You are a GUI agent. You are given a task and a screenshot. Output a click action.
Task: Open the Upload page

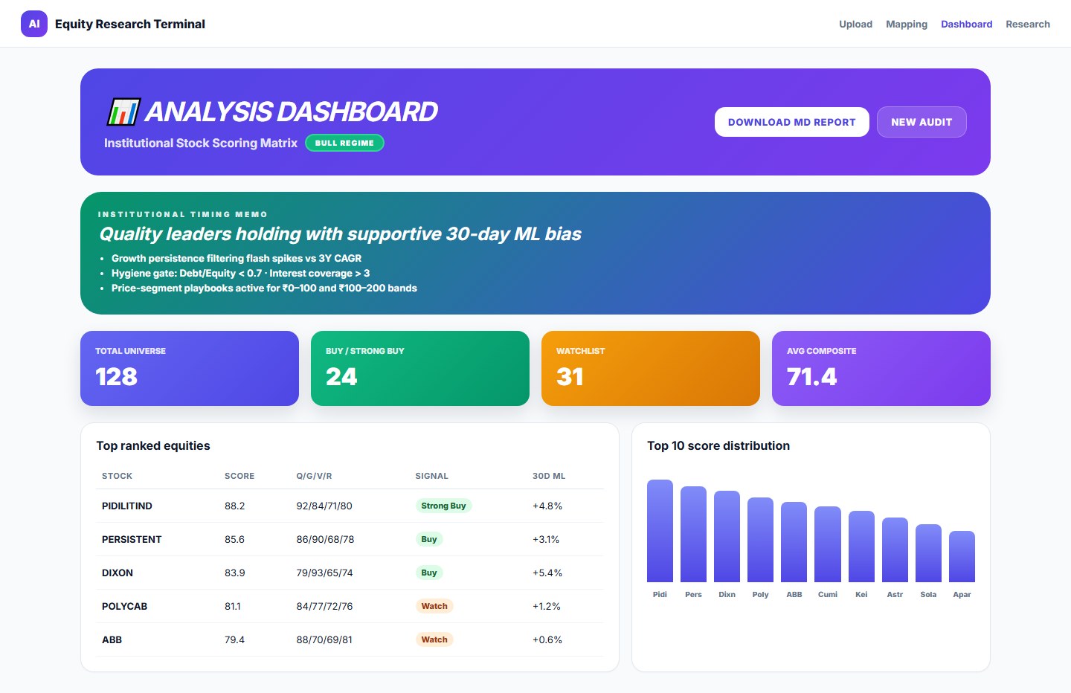point(855,24)
